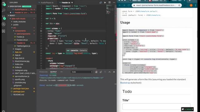Open App.test.js in the file tree
This screenshot has height=112, width=200.
pos(19,58)
